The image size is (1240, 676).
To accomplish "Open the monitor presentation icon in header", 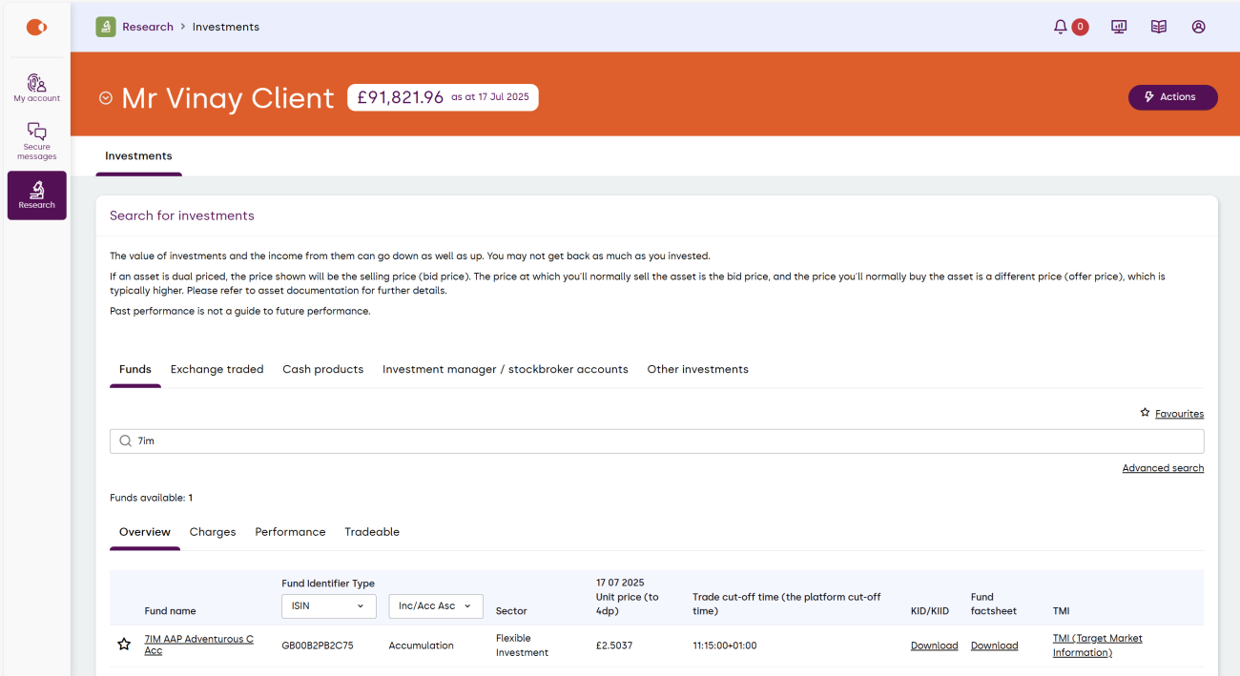I will (1119, 27).
